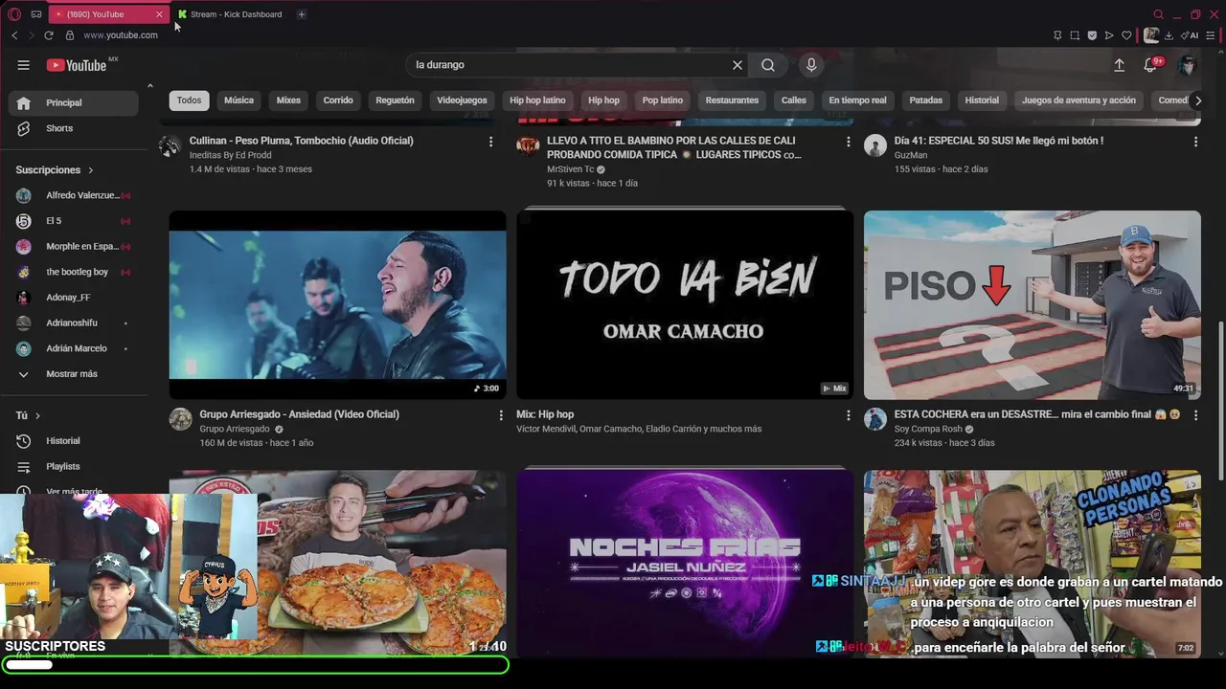This screenshot has height=689, width=1226.
Task: Open options for Día 41: ESPECIAL 50 SUS video
Action: tap(1195, 142)
